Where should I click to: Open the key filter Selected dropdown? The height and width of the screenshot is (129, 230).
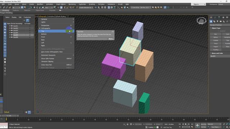point(214,124)
